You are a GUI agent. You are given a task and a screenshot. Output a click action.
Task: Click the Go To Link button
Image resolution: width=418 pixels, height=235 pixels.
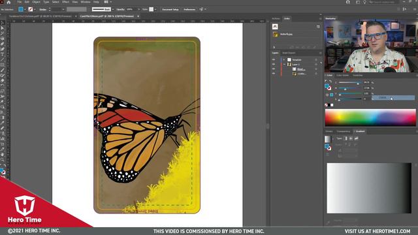(303, 47)
